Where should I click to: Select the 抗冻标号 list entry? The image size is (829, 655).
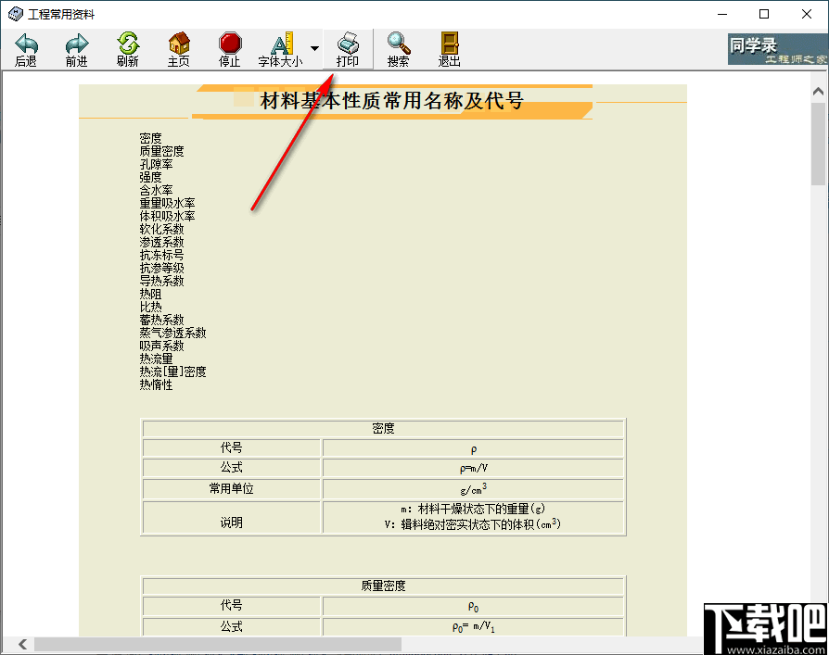pos(161,255)
